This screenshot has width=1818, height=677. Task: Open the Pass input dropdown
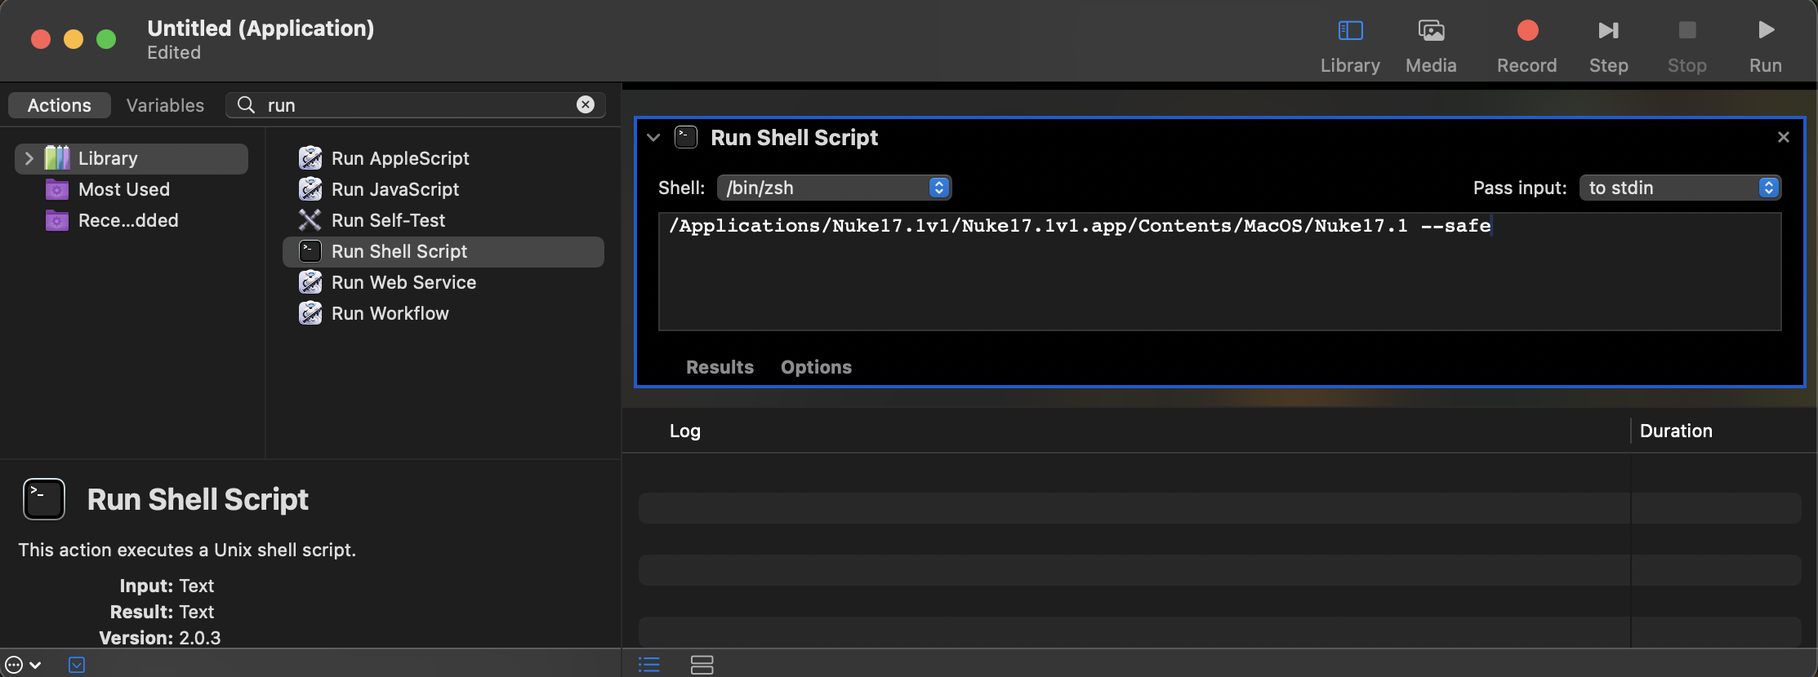pos(1680,188)
